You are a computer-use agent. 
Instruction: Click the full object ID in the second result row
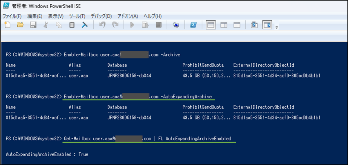coord(277,118)
